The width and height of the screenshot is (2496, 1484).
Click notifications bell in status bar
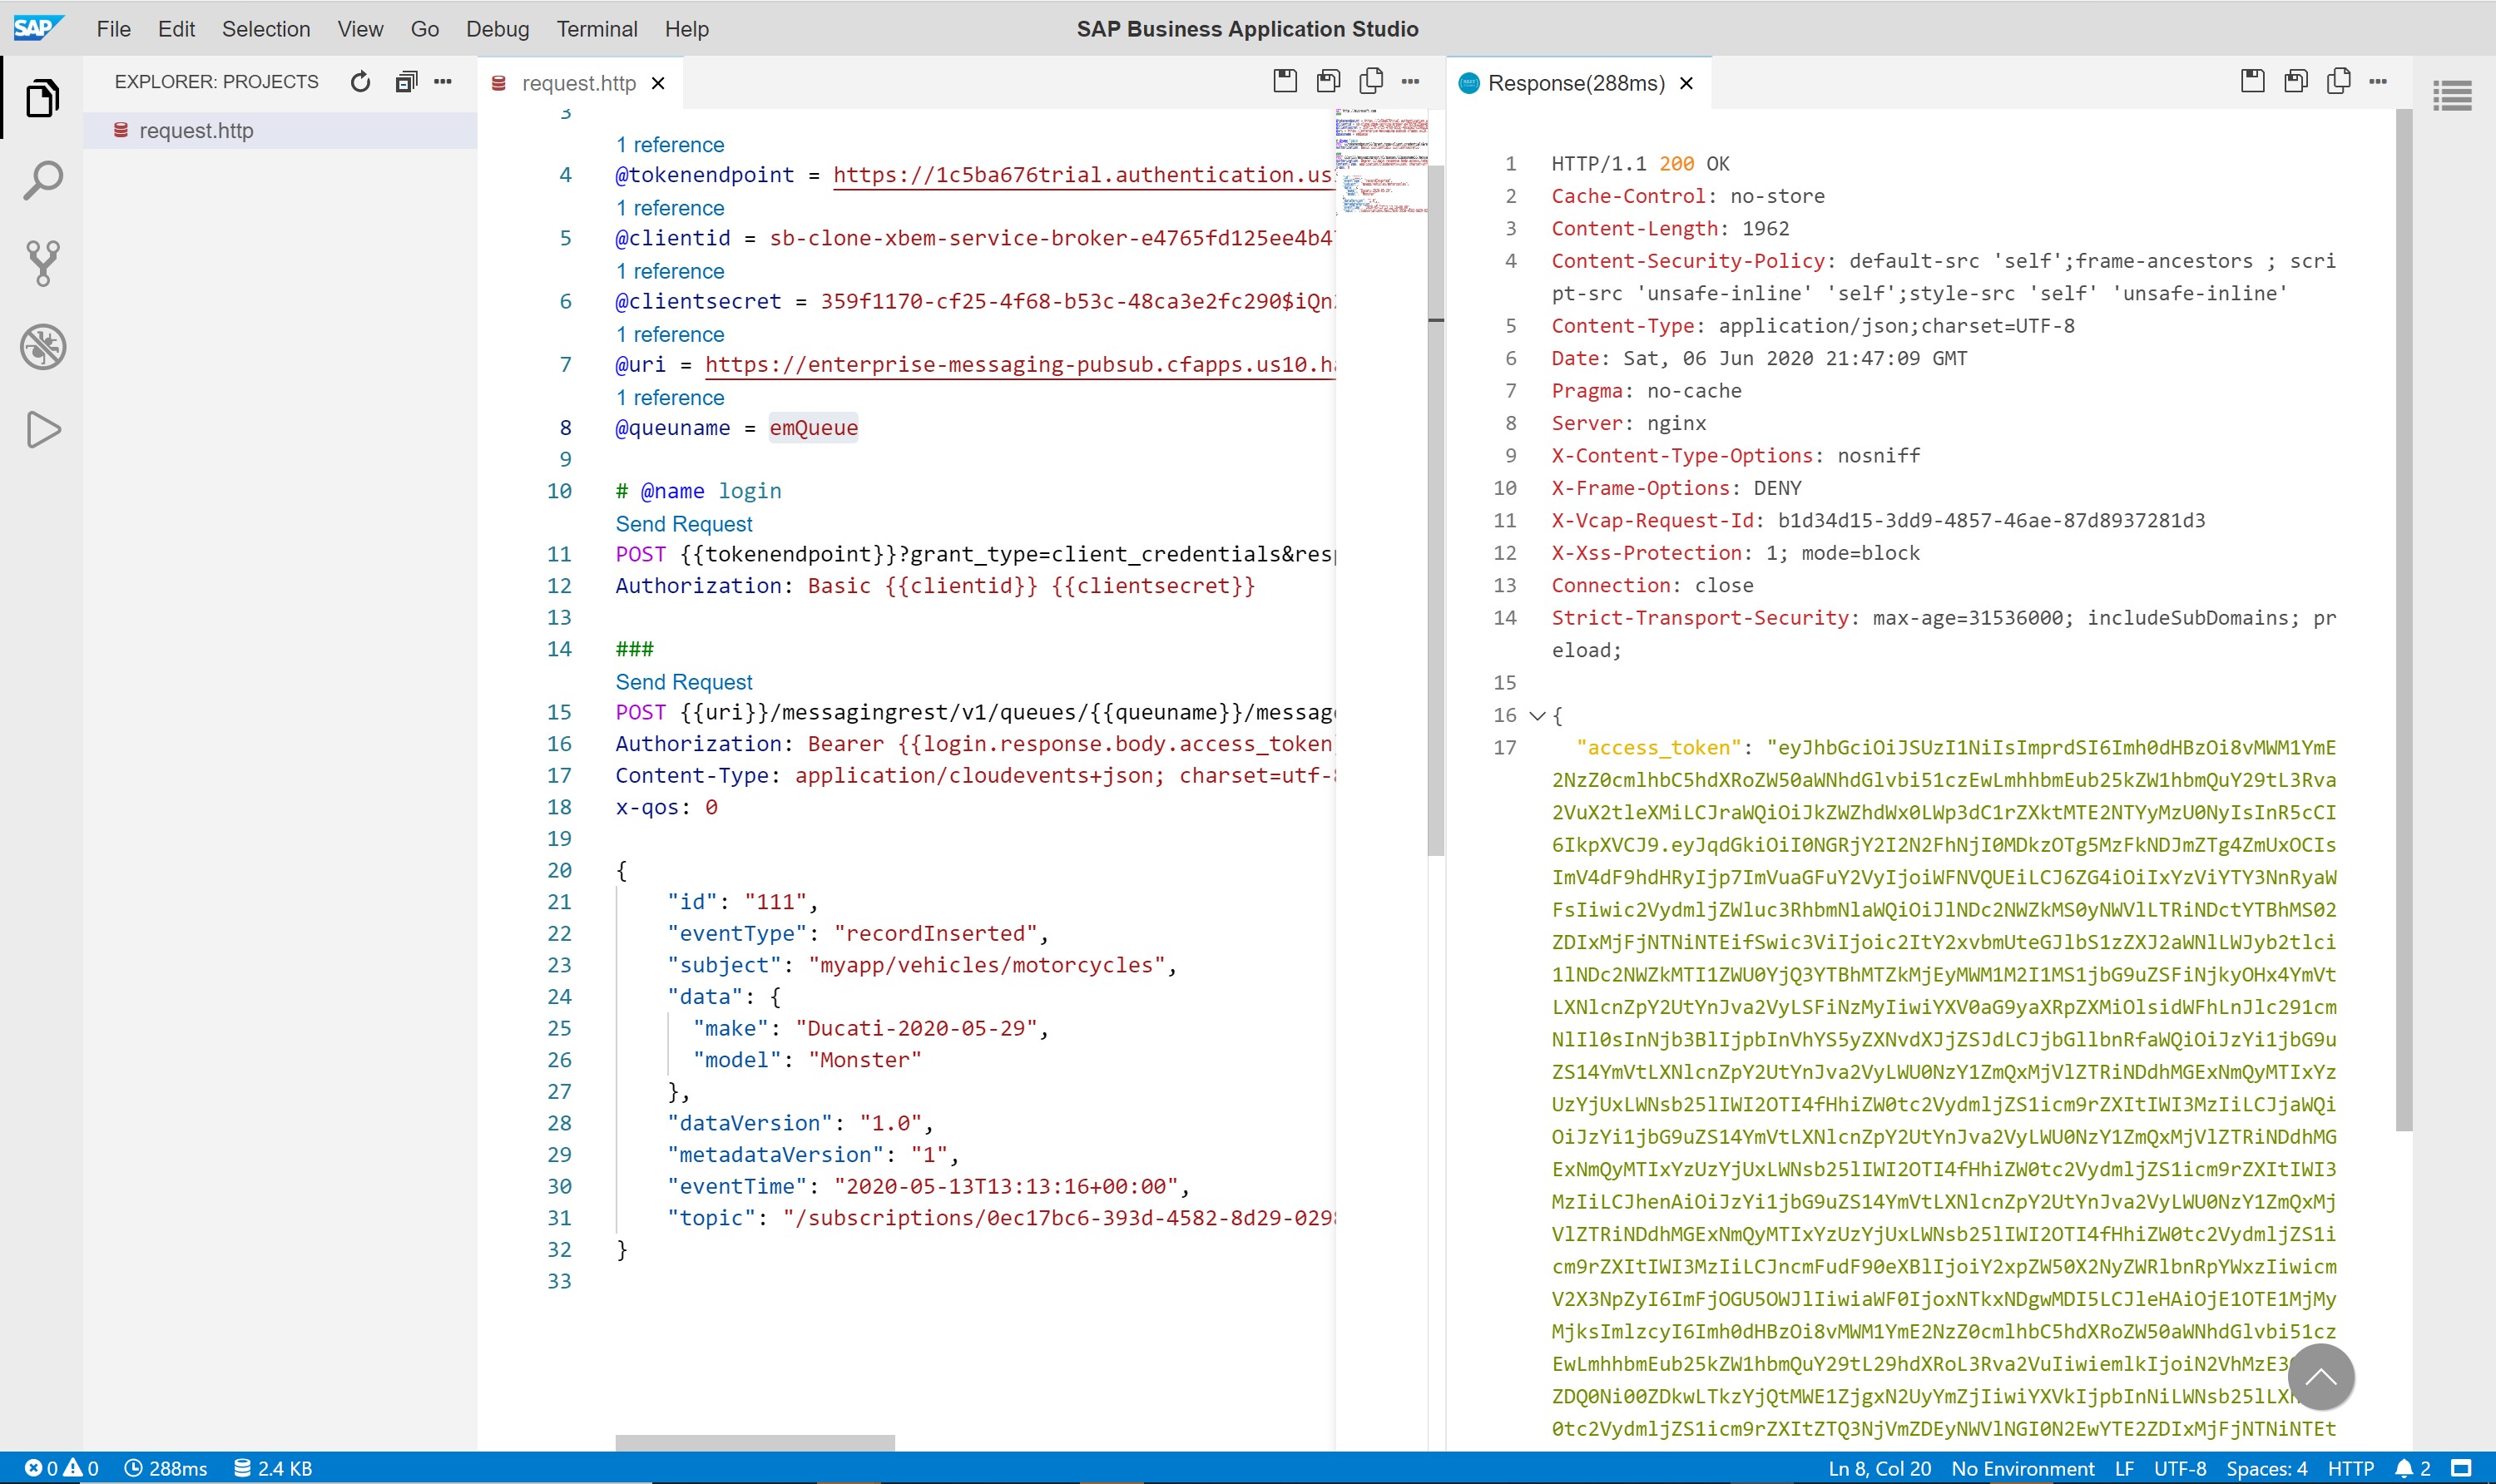pos(2404,1468)
